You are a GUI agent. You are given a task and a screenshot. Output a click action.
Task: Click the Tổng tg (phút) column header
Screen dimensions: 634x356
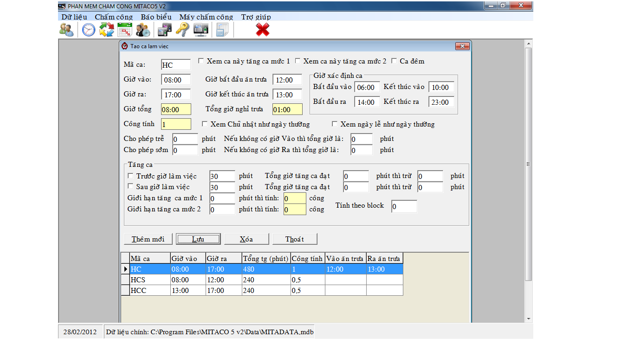click(x=266, y=258)
